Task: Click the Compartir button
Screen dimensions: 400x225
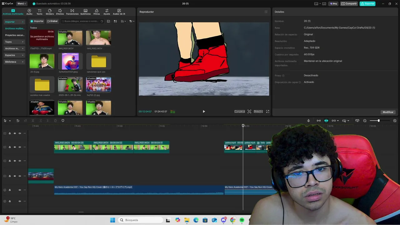Action: point(349,4)
